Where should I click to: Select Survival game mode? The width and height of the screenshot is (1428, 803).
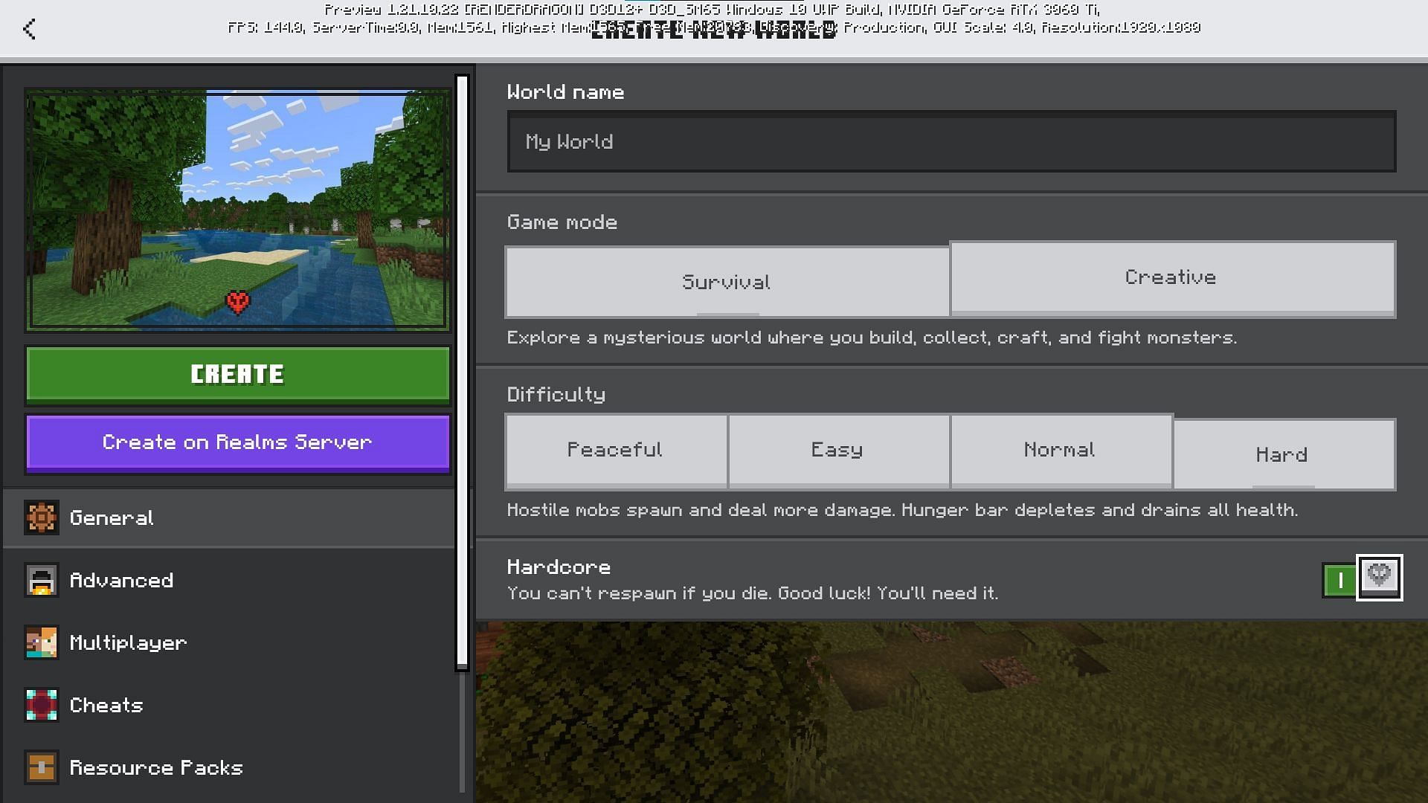pos(726,283)
